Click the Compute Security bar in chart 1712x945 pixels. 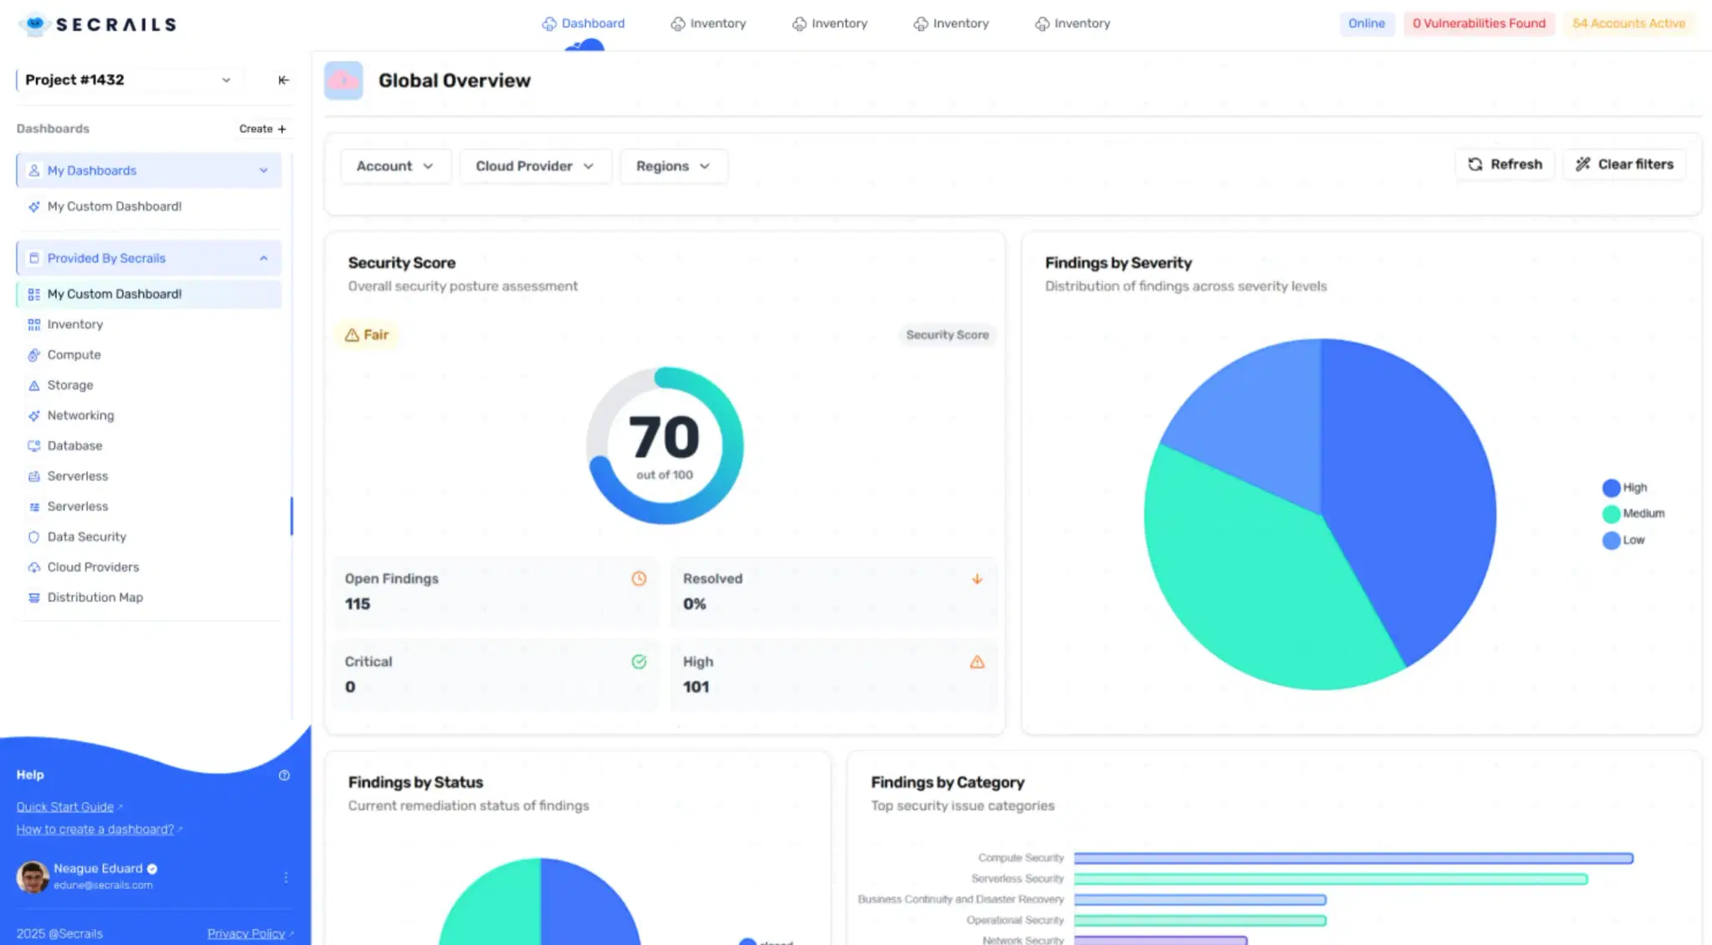click(x=1353, y=858)
